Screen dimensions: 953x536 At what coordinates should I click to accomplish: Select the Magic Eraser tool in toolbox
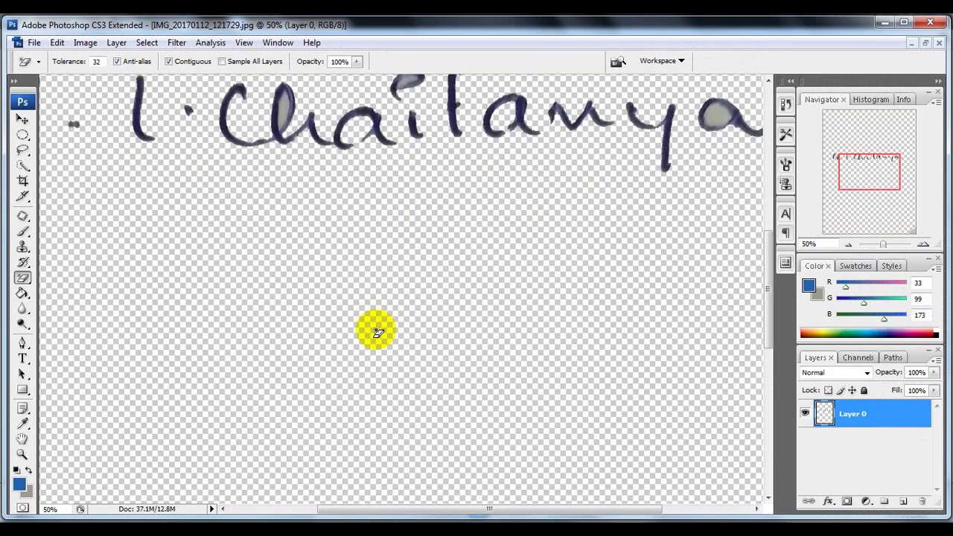click(x=22, y=278)
